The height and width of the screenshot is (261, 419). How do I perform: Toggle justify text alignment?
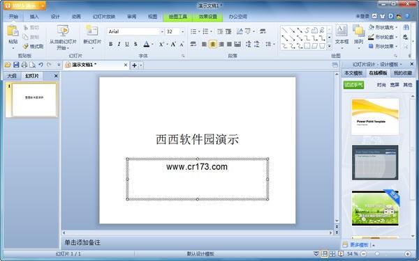click(229, 45)
